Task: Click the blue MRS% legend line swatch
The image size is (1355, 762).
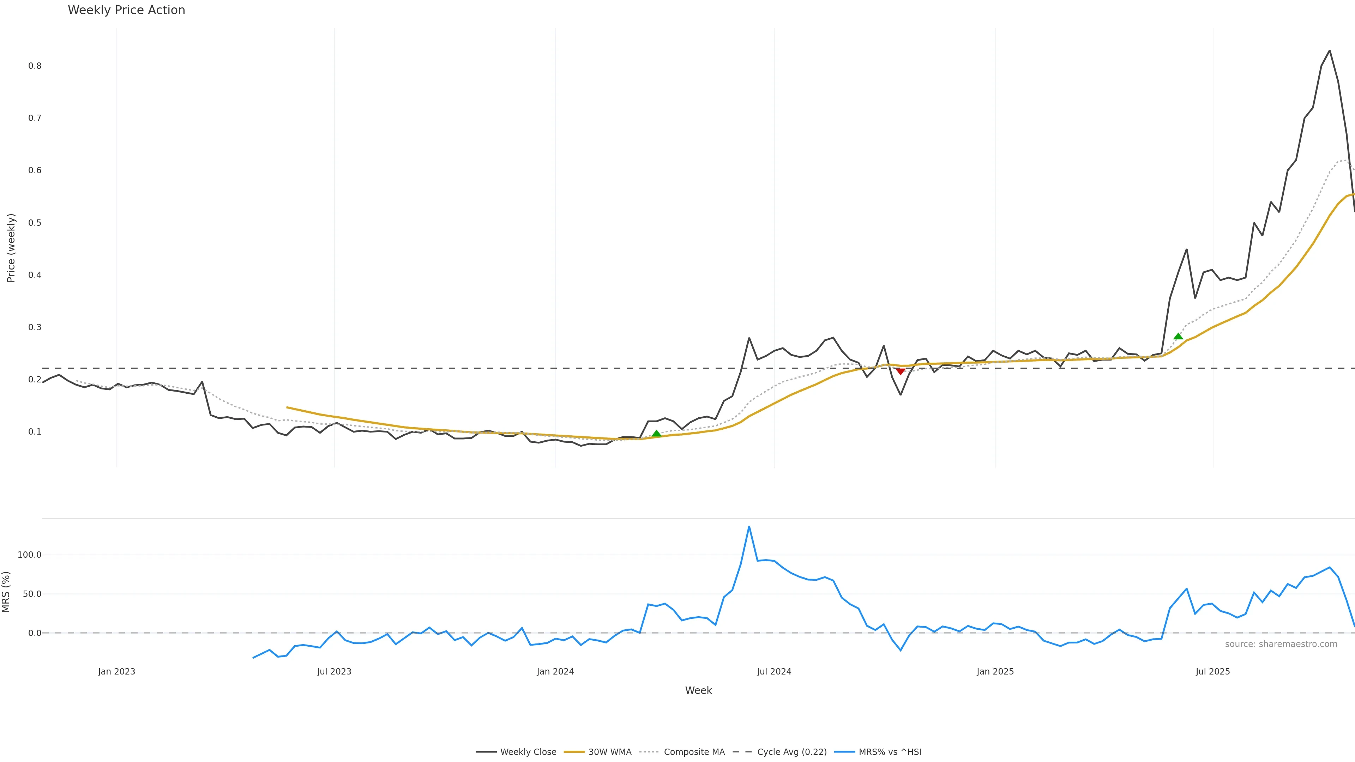Action: pos(844,752)
